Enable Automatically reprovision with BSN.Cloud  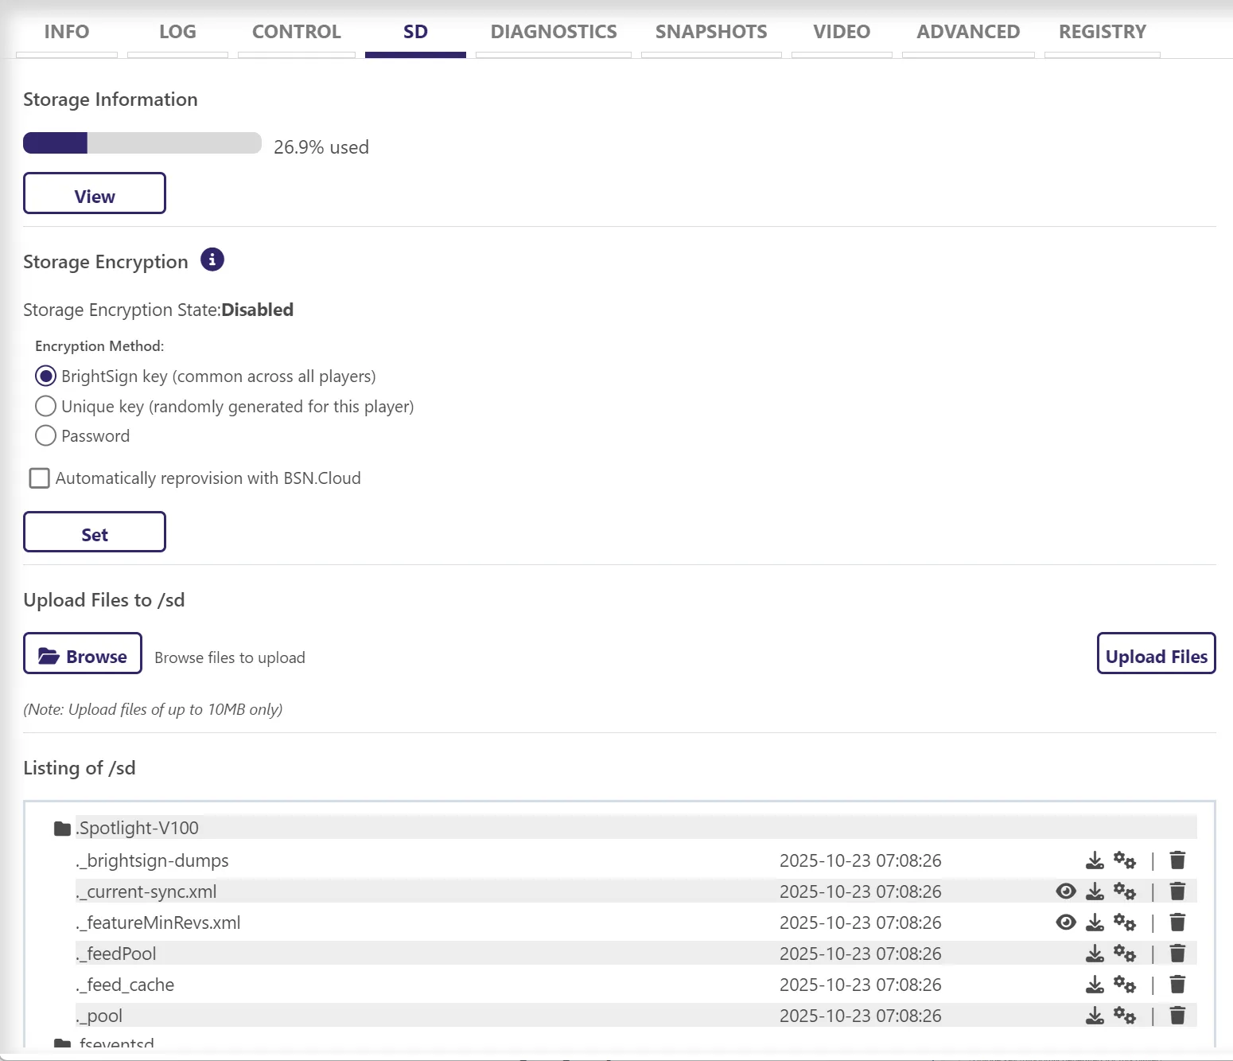[40, 478]
